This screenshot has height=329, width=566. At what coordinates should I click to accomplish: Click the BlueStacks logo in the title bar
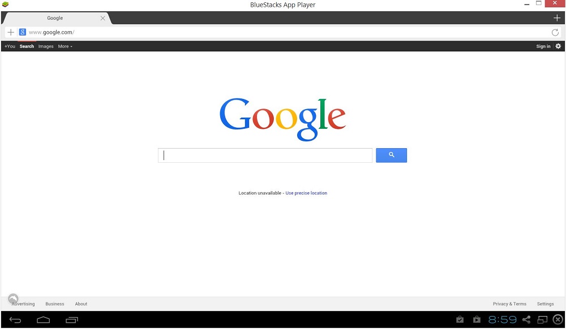coord(5,5)
